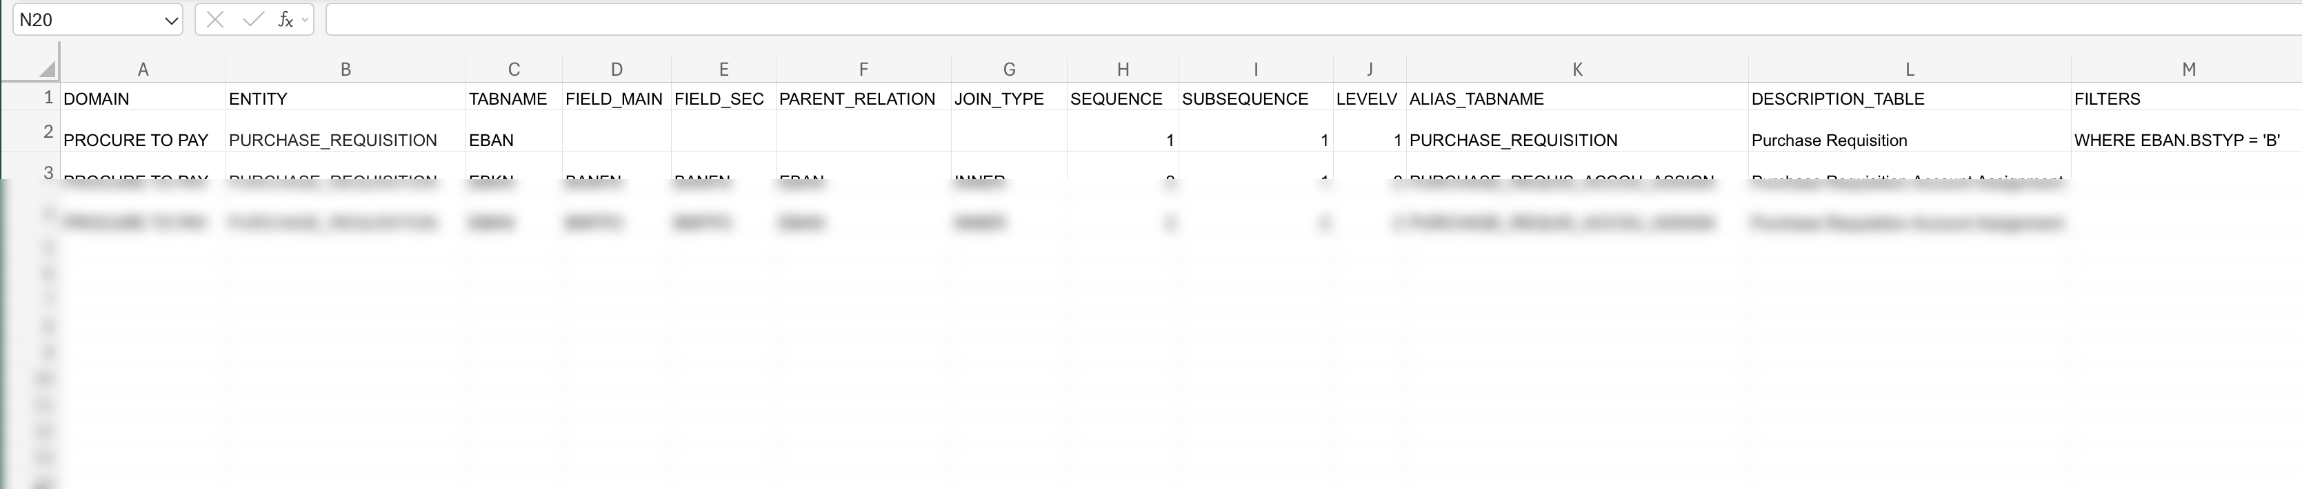Select row 1 header
Image resolution: width=2302 pixels, height=489 pixels.
(x=48, y=97)
